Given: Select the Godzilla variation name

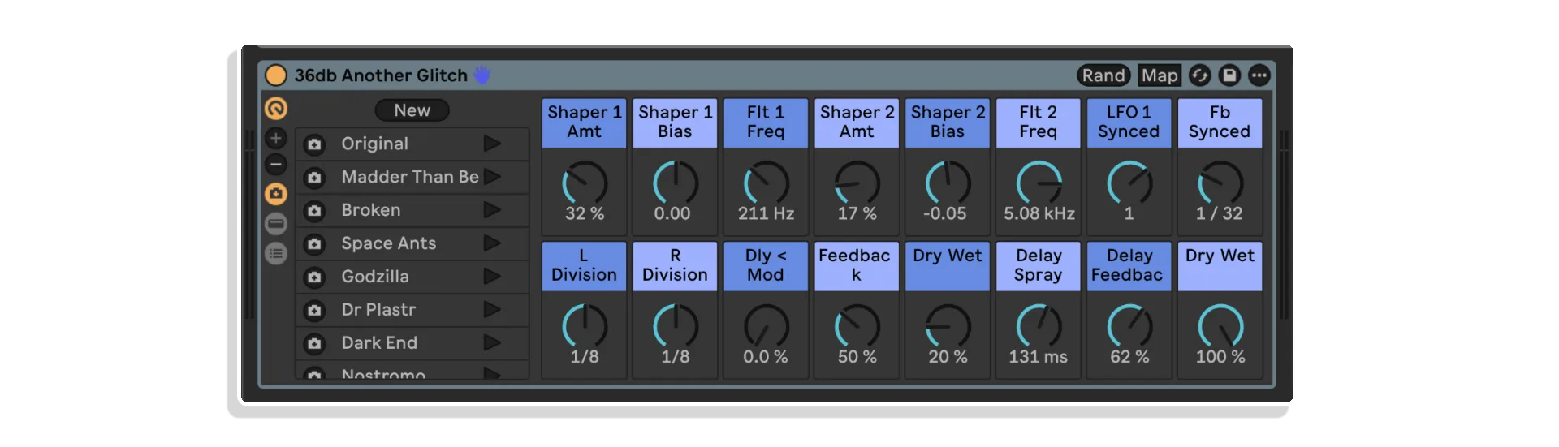Looking at the screenshot, I should (x=375, y=277).
